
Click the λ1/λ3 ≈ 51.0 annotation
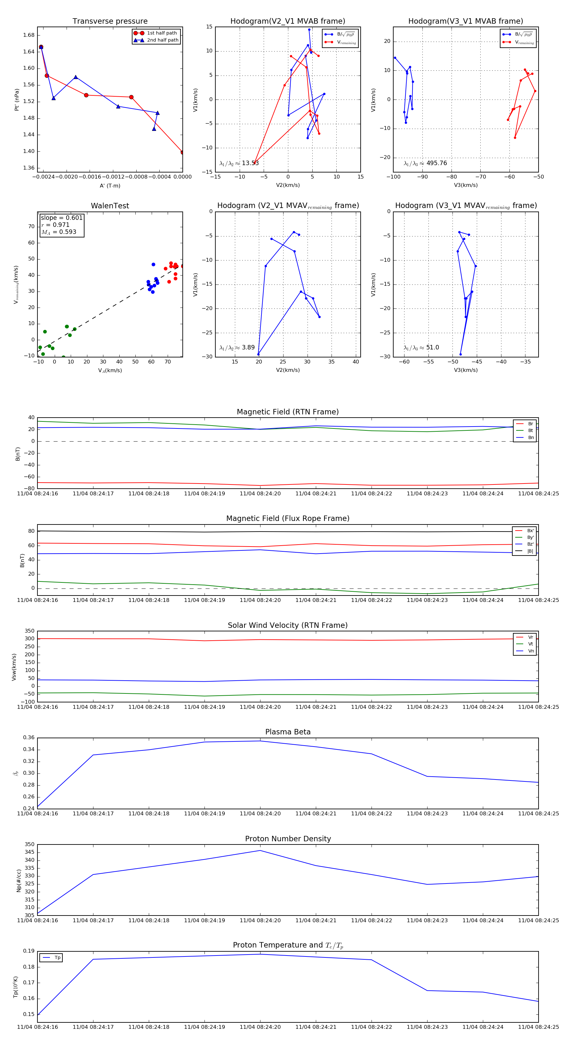click(x=421, y=348)
